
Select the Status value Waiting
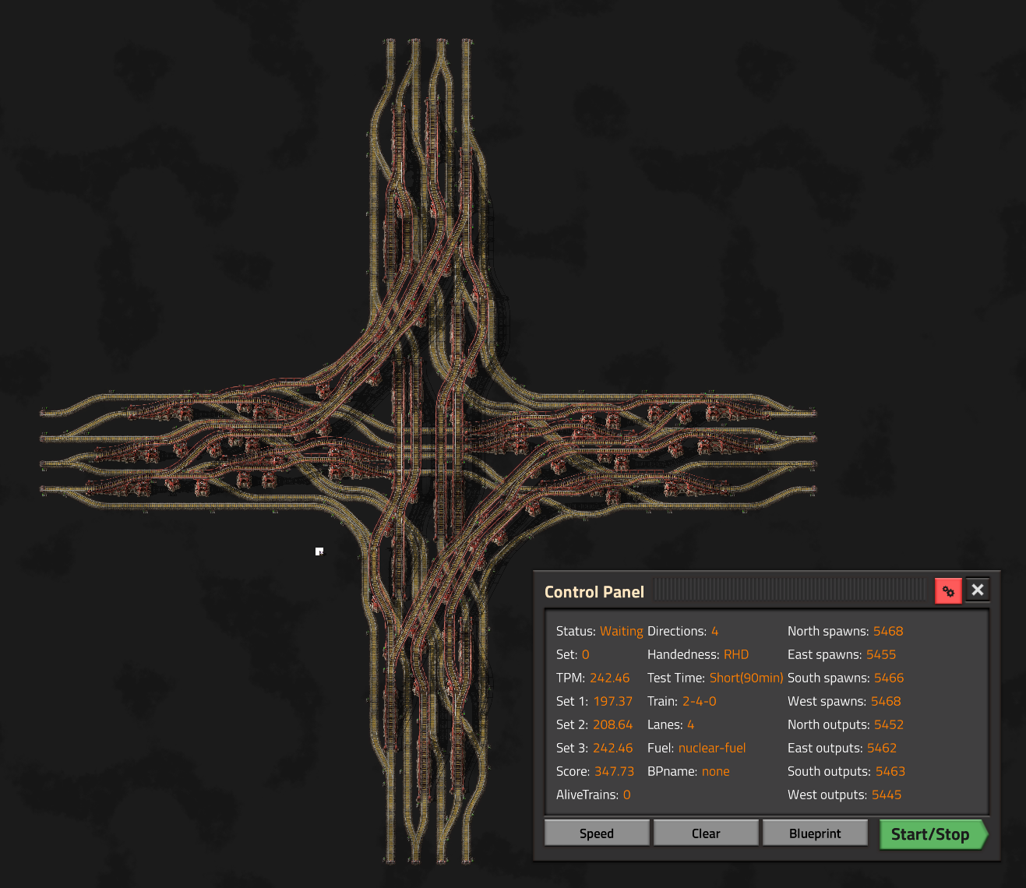click(x=621, y=631)
